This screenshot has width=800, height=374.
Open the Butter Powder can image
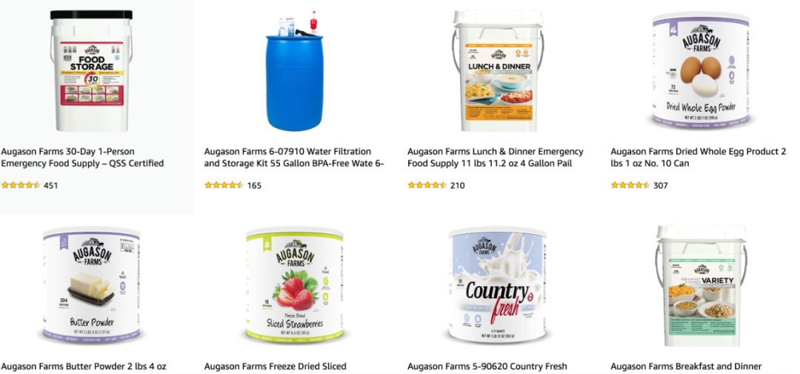(91, 286)
